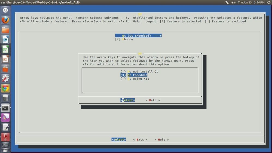Click the bottom Select button of the main menu
This screenshot has height=153, width=272.
[x=119, y=139]
